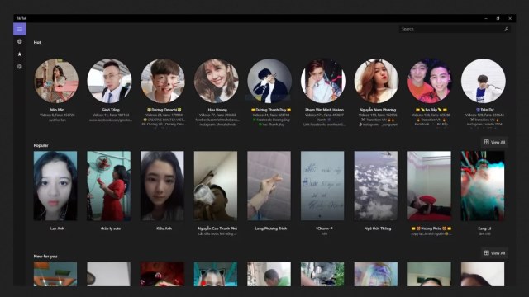Select Min Min's videos and fans stats
The height and width of the screenshot is (297, 529).
[x=57, y=115]
